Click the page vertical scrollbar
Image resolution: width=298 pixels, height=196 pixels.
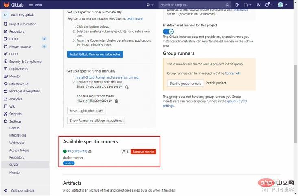[295, 104]
